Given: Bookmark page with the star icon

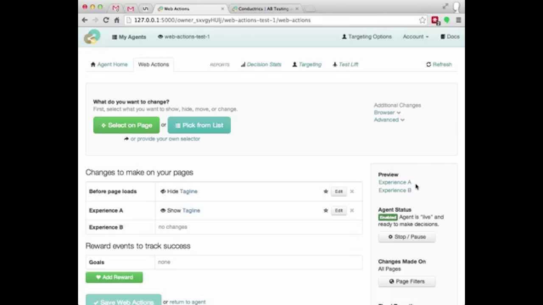Looking at the screenshot, I should tap(422, 20).
